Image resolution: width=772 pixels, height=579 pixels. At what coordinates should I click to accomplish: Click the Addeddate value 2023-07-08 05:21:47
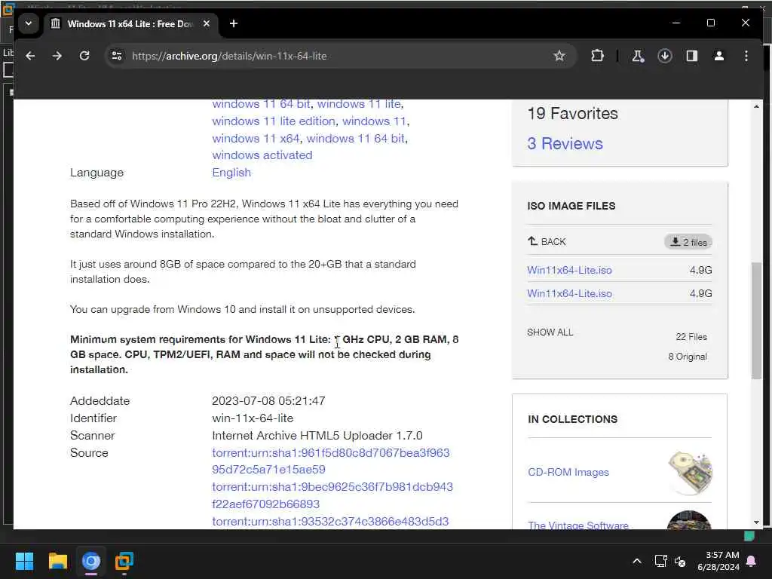268,401
